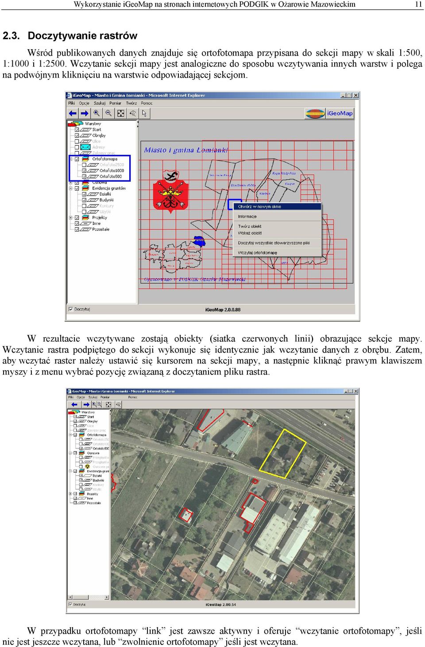425x647 pixels.
Task: Choose Wskaż obiekt from the context menu
Action: click(x=277, y=233)
